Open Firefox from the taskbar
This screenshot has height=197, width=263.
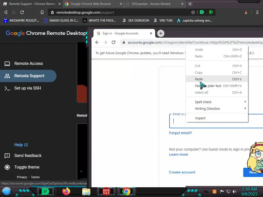(x=66, y=191)
